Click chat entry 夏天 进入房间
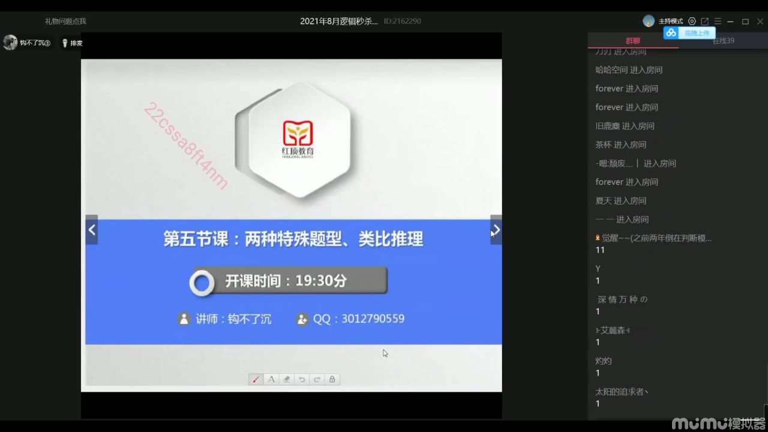This screenshot has height=432, width=768. (621, 200)
